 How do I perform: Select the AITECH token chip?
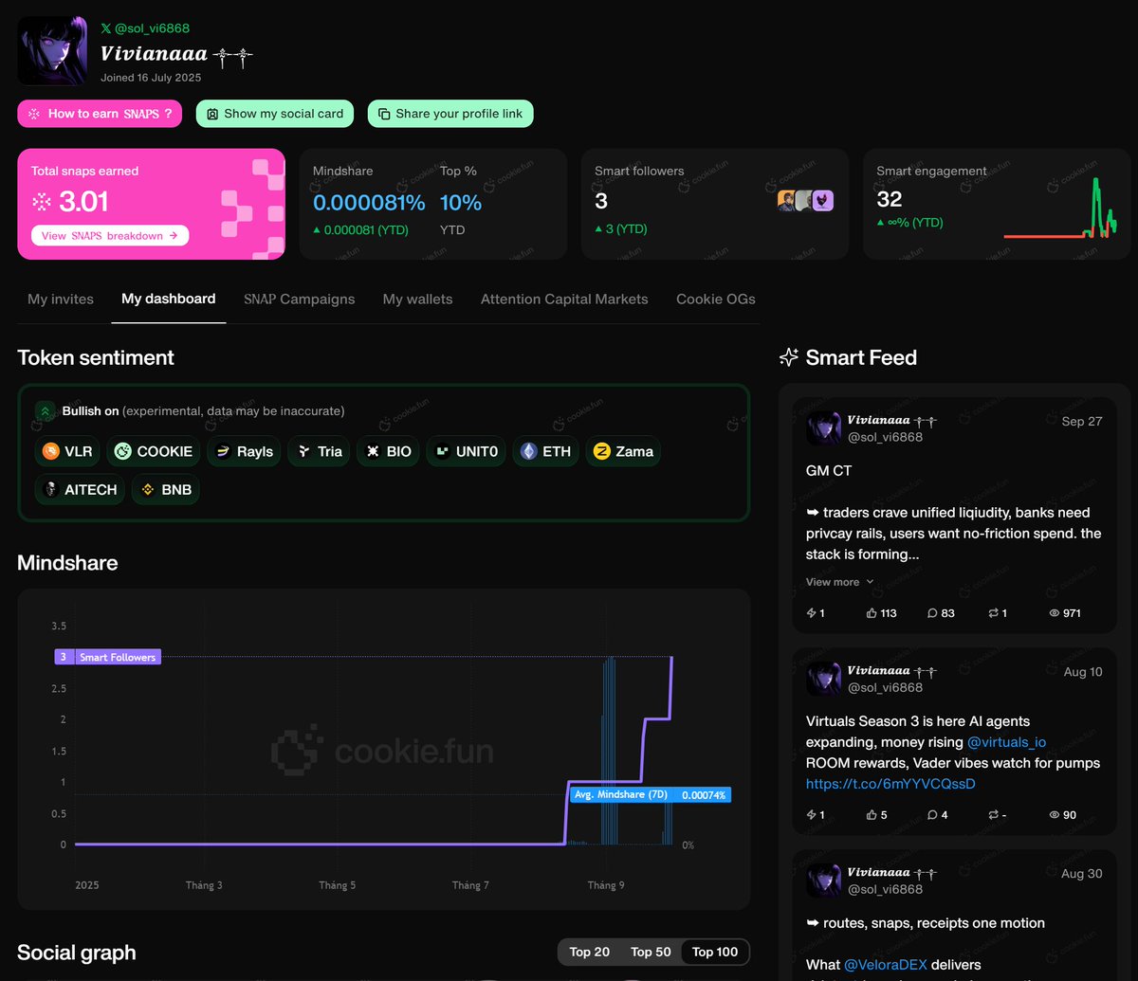[x=80, y=489]
